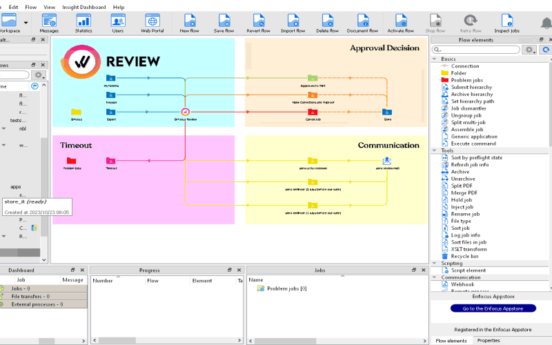This screenshot has width=552, height=345.
Task: Click the Retry flow icon
Action: (x=471, y=23)
